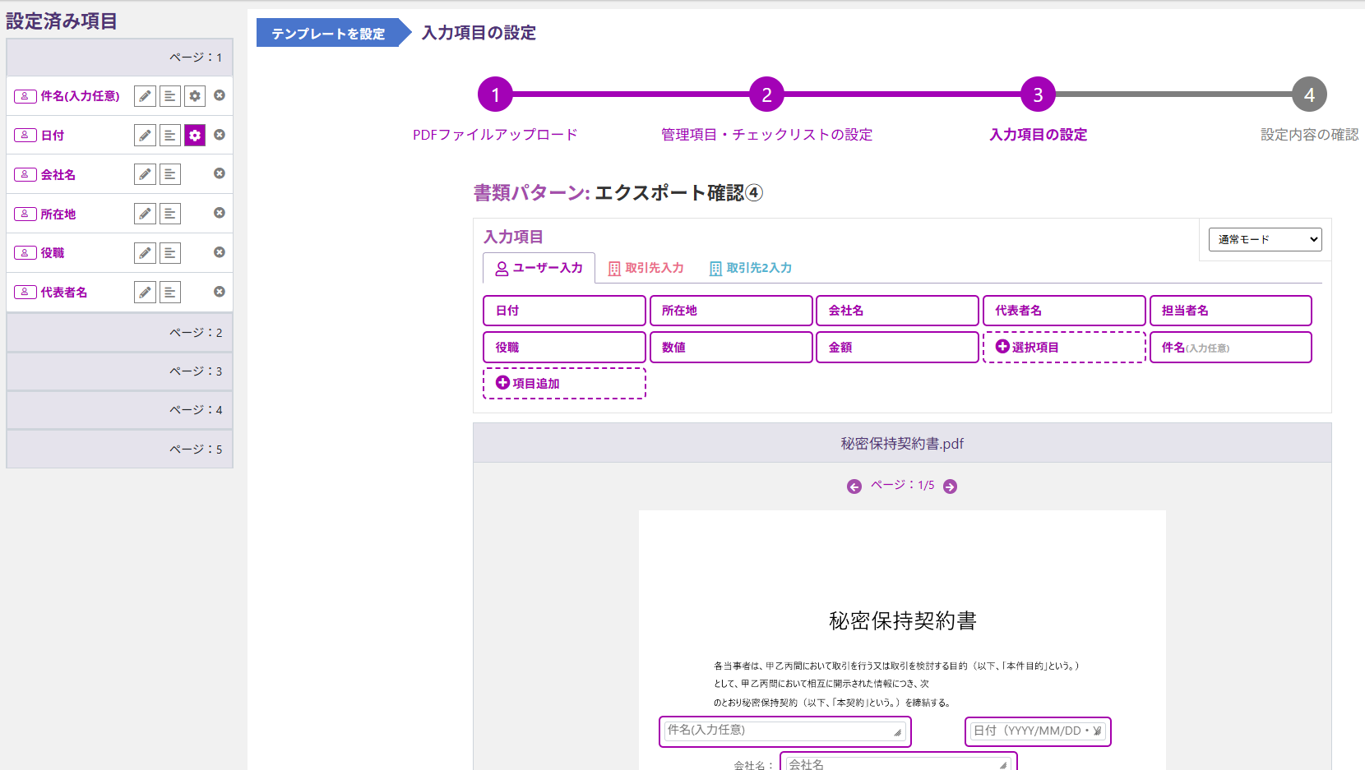Remove 役職 from configured items

(x=220, y=252)
